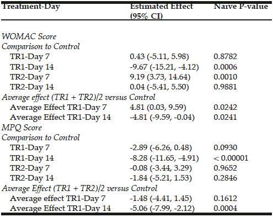Select the -2.89 (-6.26, 0.48) estimate
Screen dimensions: 273x217
point(160,148)
